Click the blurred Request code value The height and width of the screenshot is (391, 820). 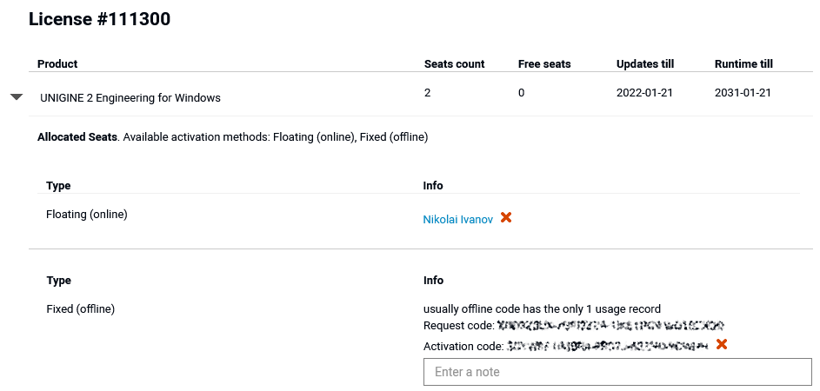click(610, 326)
